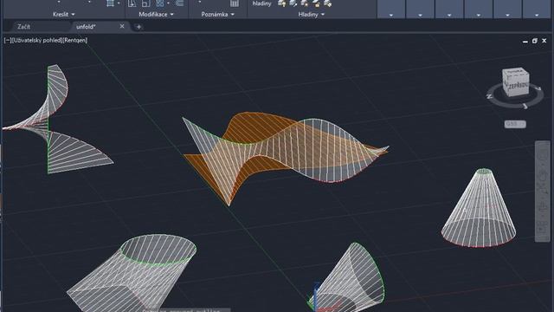Open the Uživatelský pohled view menu
The width and height of the screenshot is (554, 312).
pos(36,41)
